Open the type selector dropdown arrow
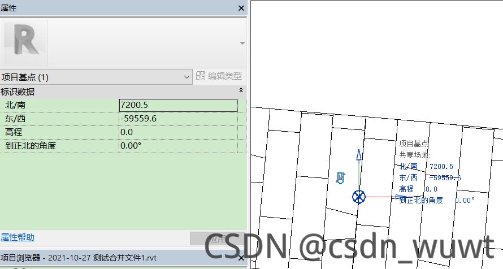The width and height of the screenshot is (503, 269). (x=242, y=43)
